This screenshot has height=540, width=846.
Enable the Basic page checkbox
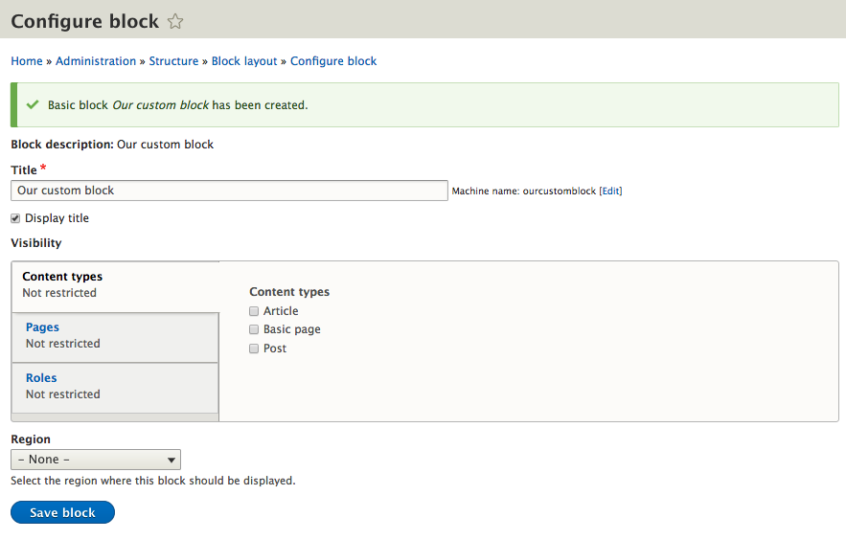[254, 329]
